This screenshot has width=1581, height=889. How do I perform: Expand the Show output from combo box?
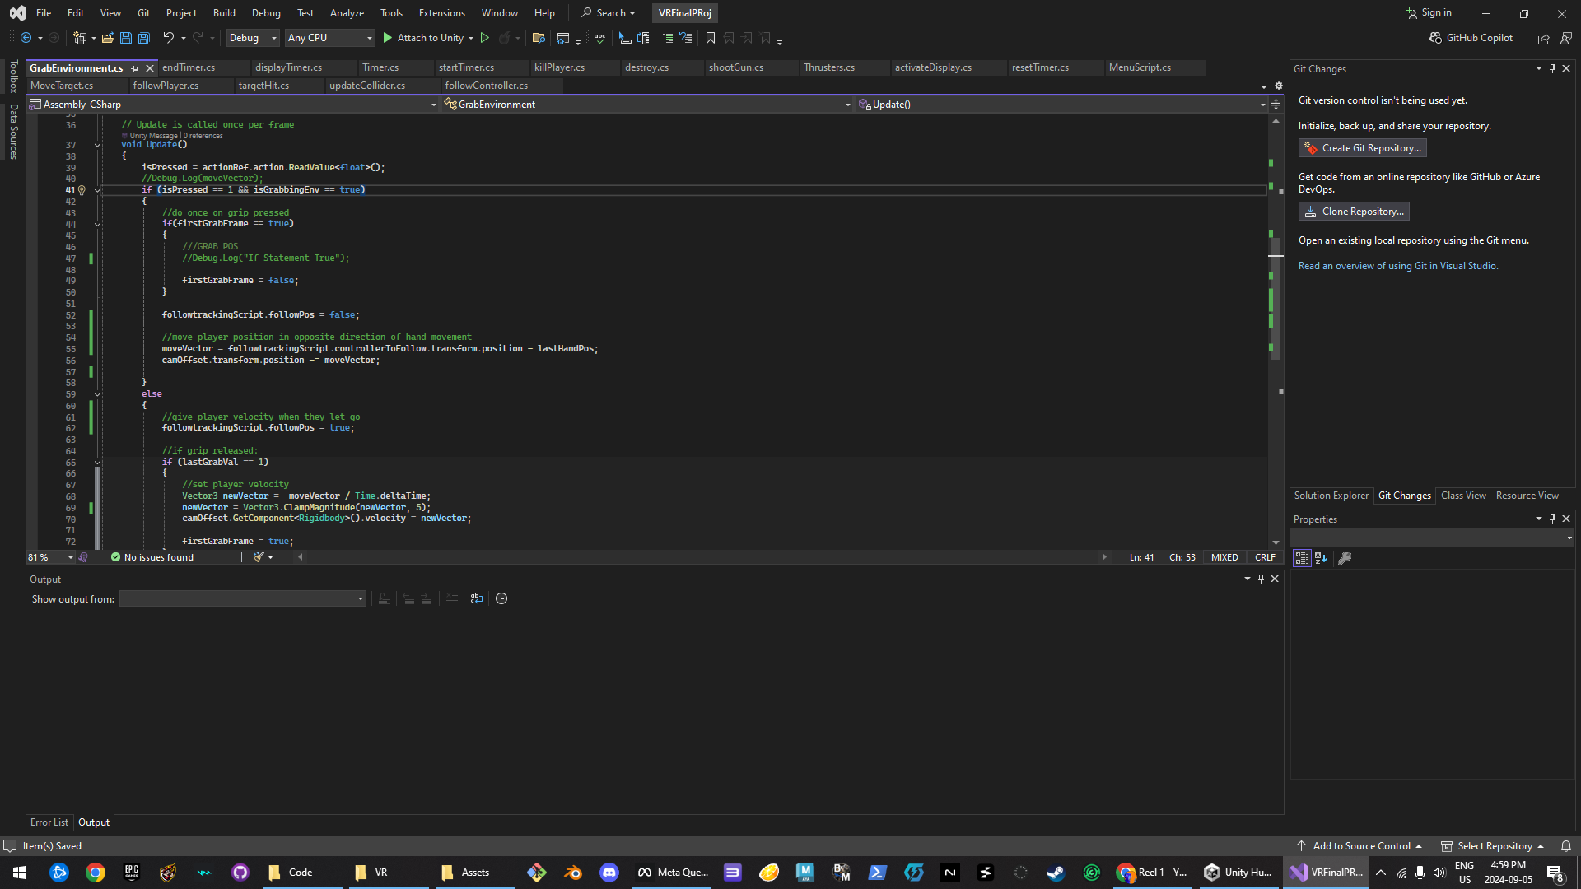[x=361, y=598]
